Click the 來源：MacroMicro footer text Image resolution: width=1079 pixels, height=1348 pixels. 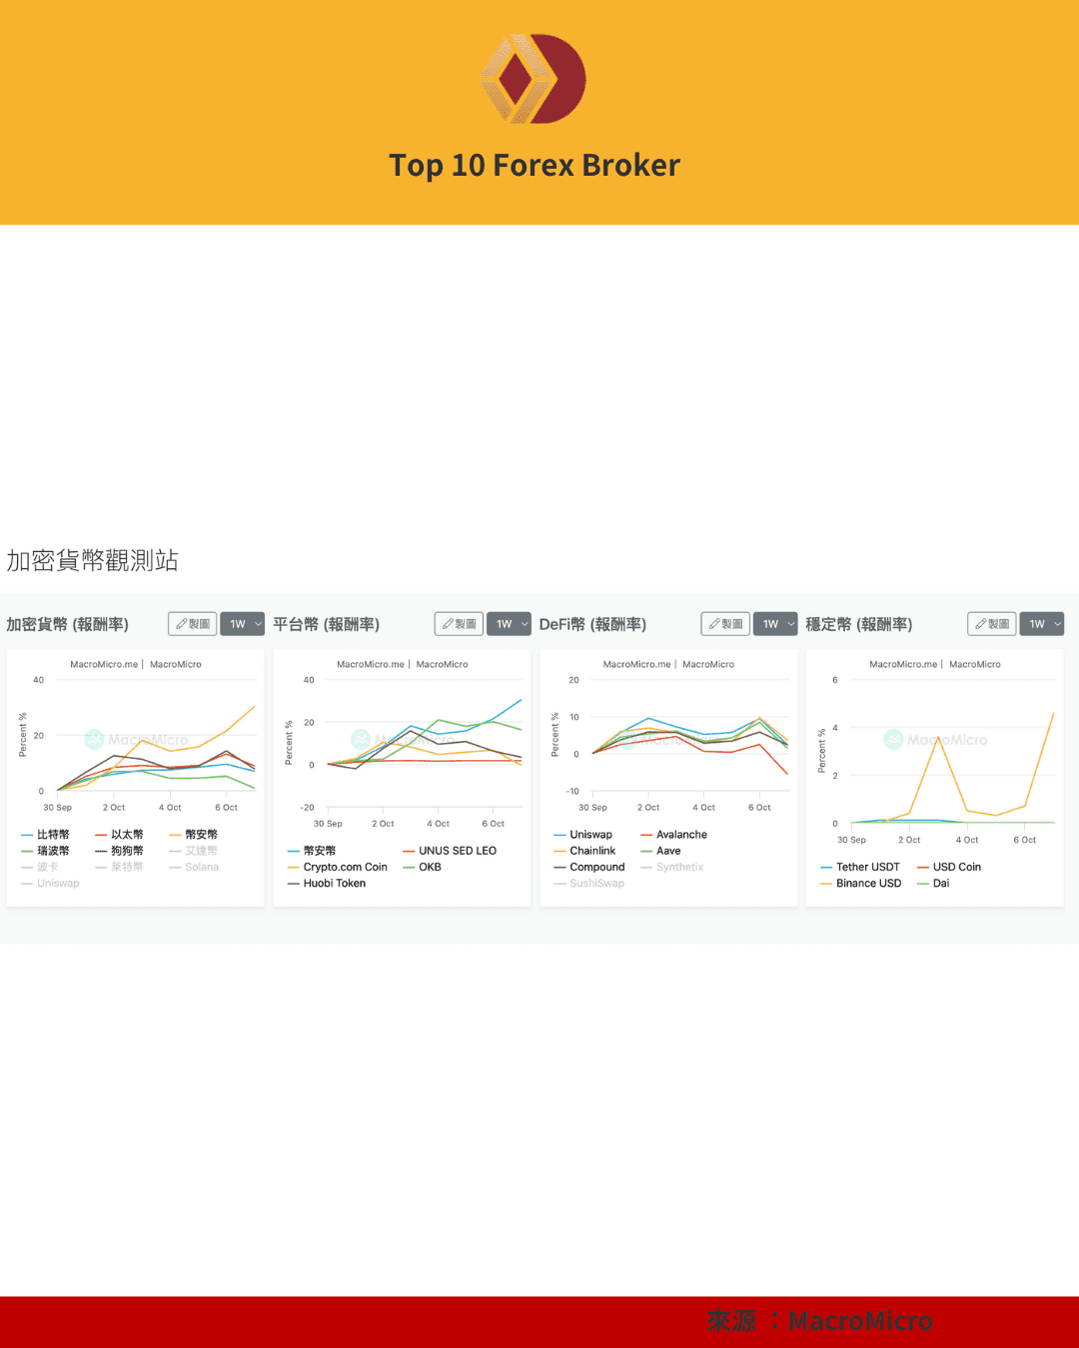click(x=819, y=1321)
